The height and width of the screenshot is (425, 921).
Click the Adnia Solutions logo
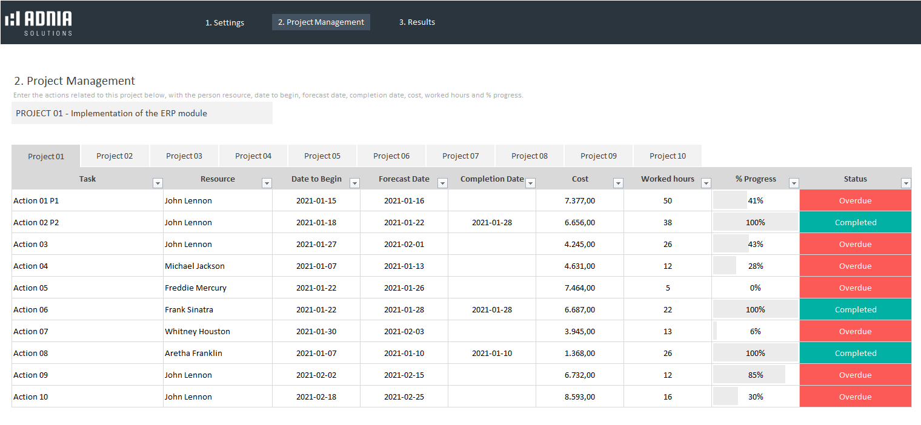39,22
